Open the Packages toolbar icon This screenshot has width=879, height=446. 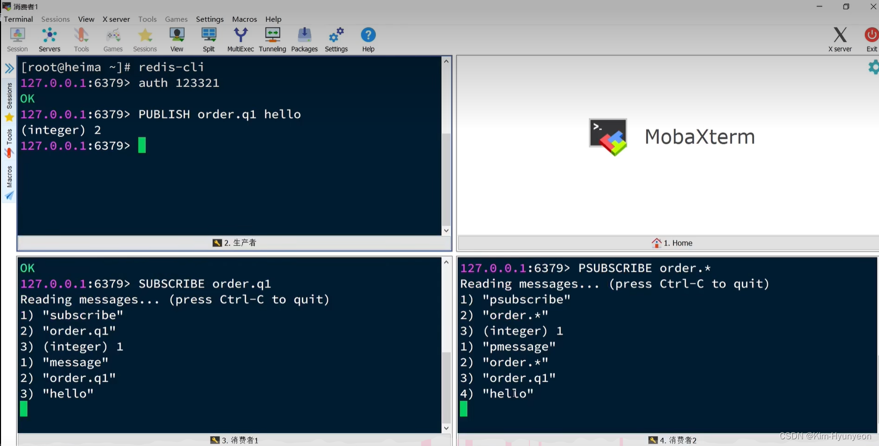[x=305, y=40]
